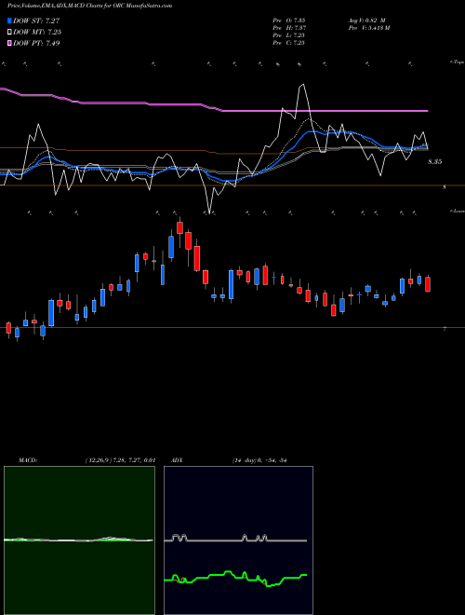
Task: Click the ADX values '(14 day) 0, +54, -54'
Action: click(259, 460)
